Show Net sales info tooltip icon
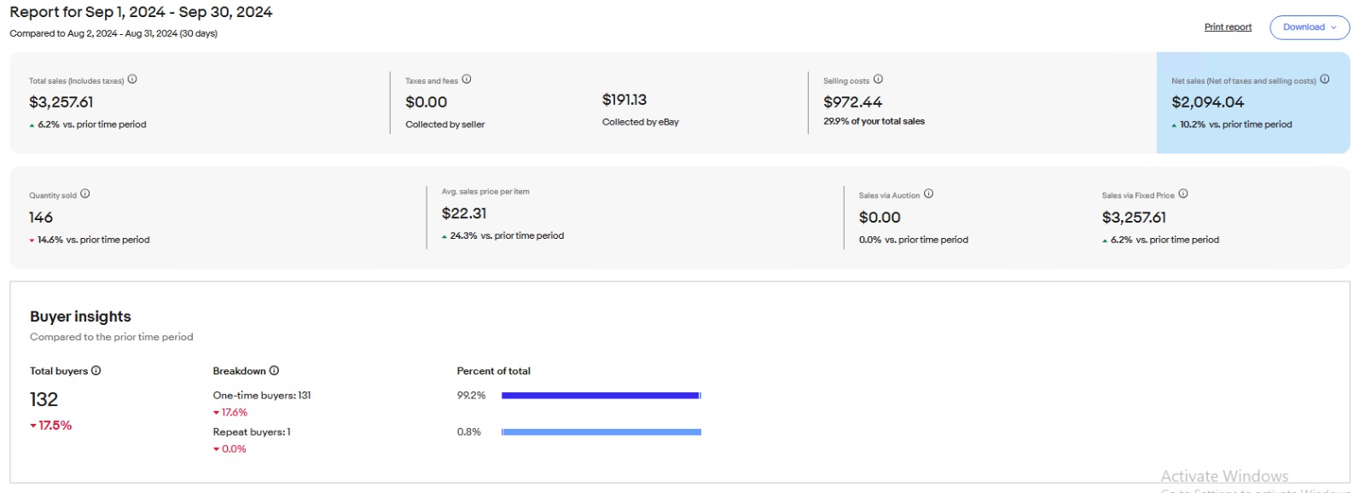The image size is (1365, 493). pos(1325,79)
